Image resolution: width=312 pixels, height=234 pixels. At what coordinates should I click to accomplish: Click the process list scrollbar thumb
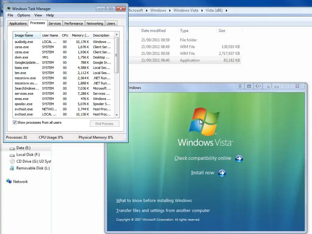coord(117,55)
